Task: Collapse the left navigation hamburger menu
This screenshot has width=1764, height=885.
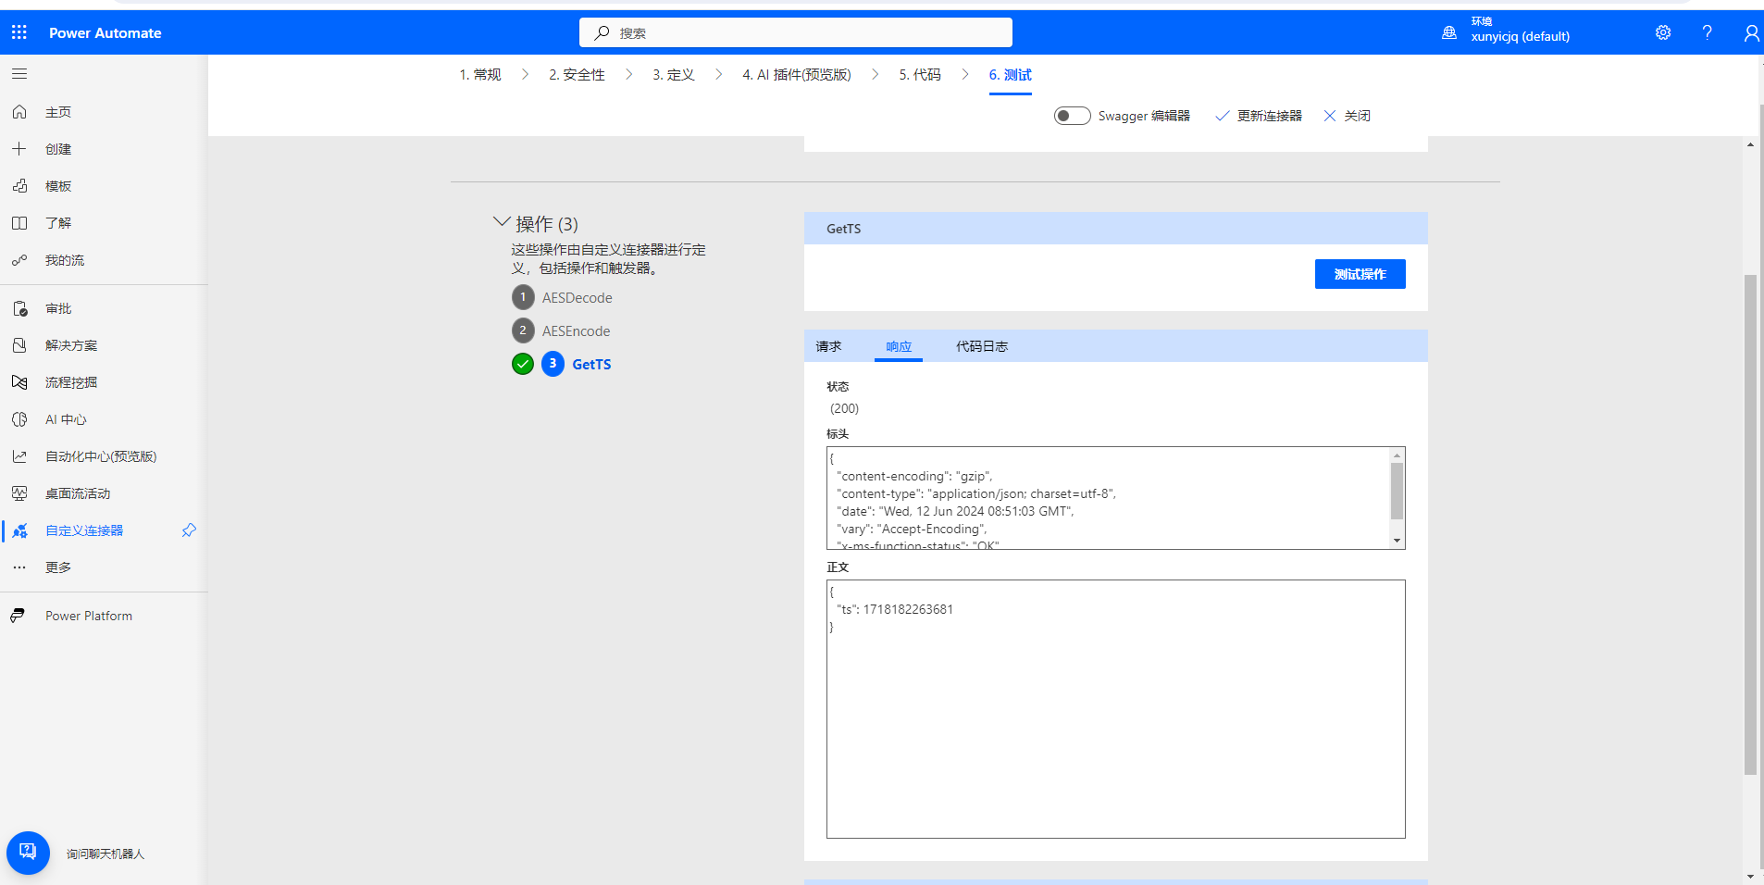Action: pyautogui.click(x=19, y=73)
